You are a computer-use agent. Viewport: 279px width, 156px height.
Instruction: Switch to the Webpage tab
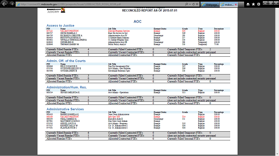[x=210, y=5]
